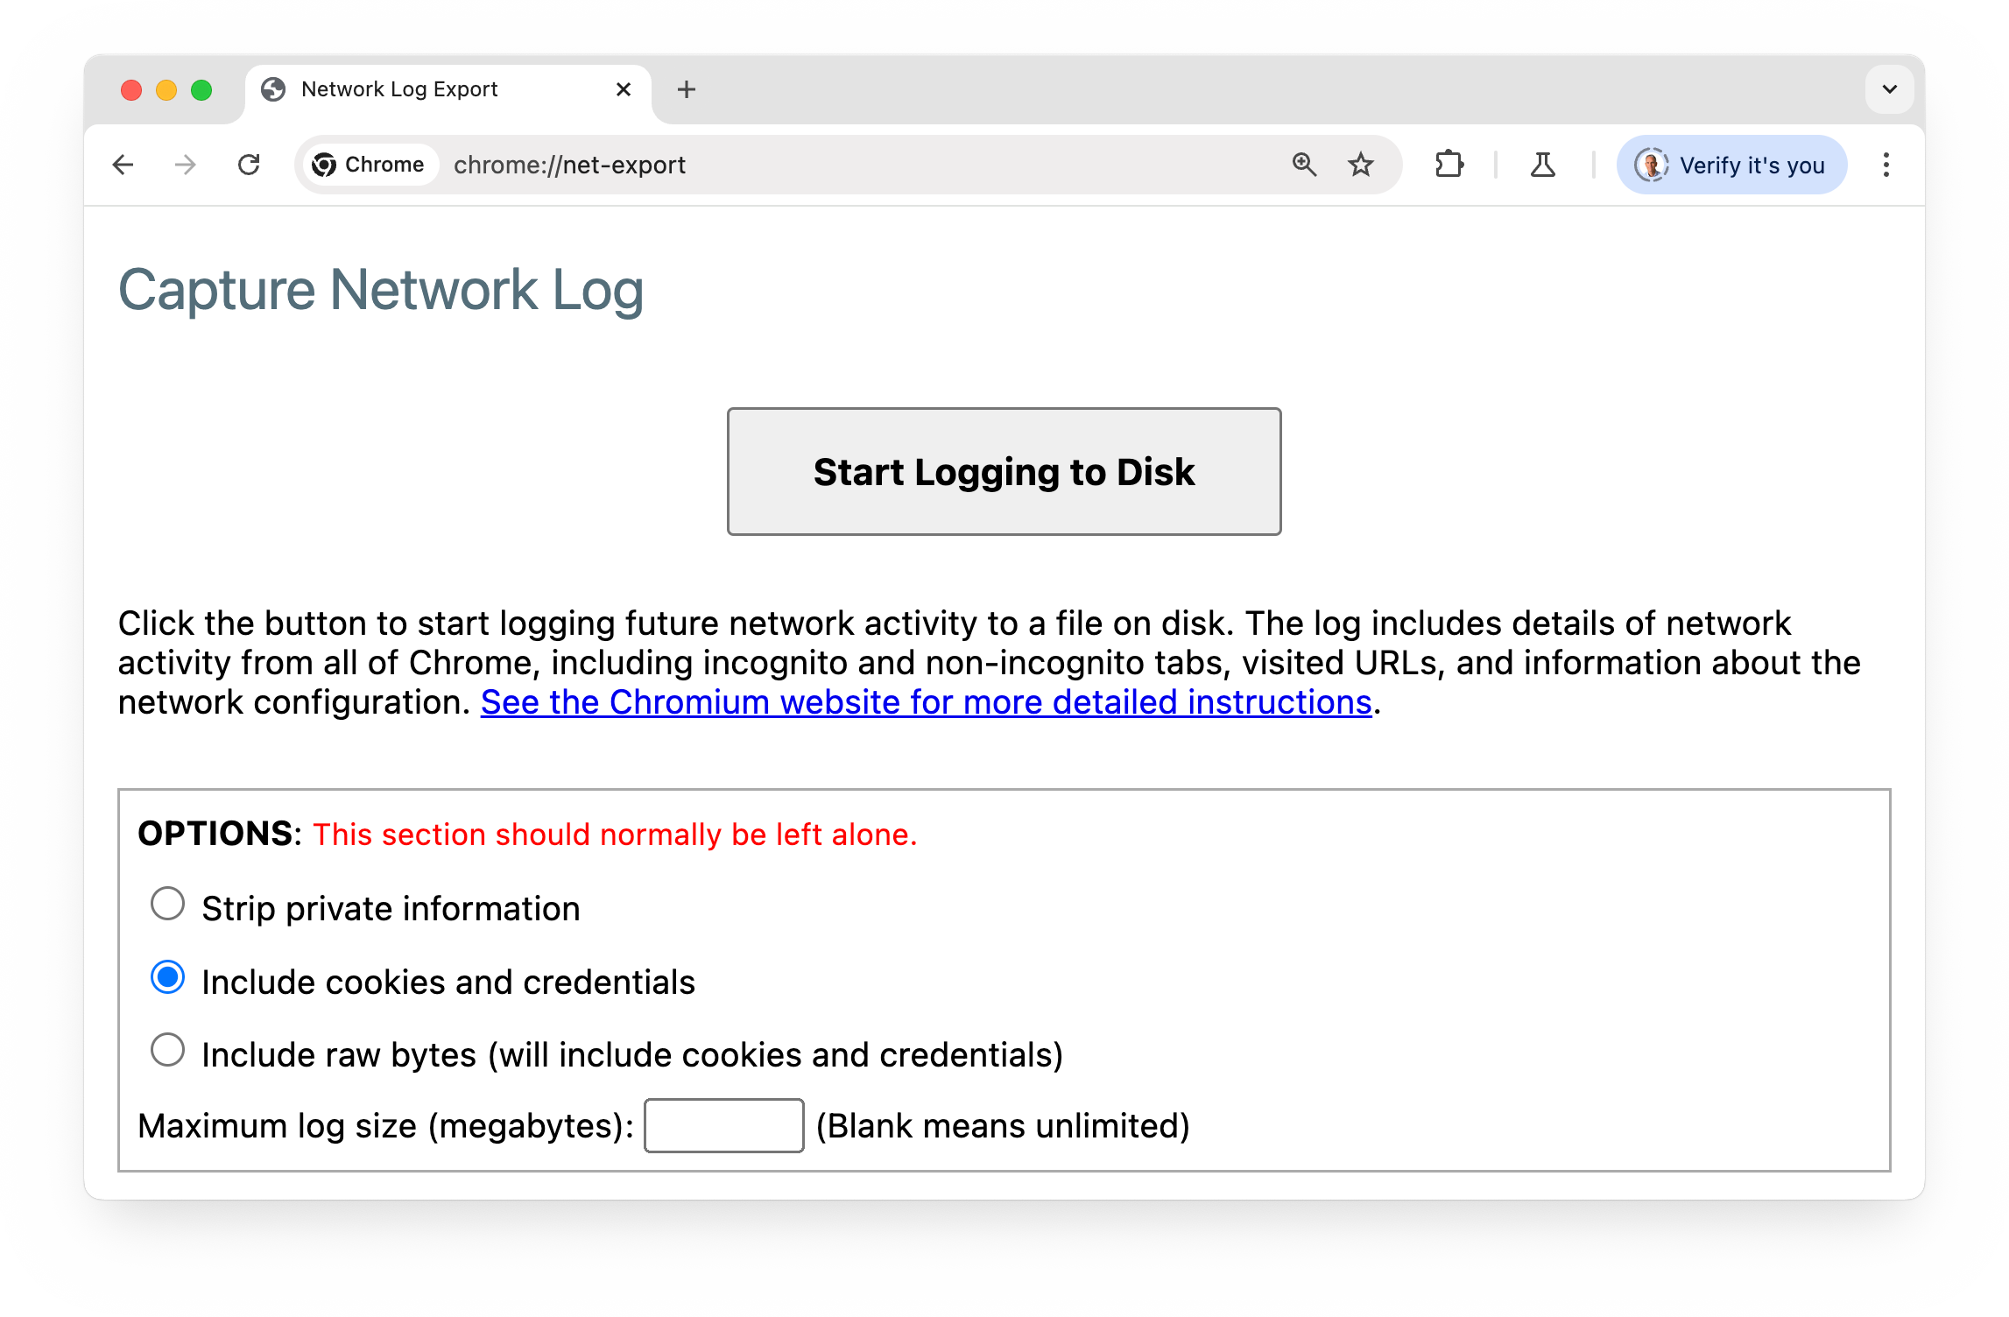Click the forward navigation arrow
Screen dimensions: 2009x1317
click(184, 165)
